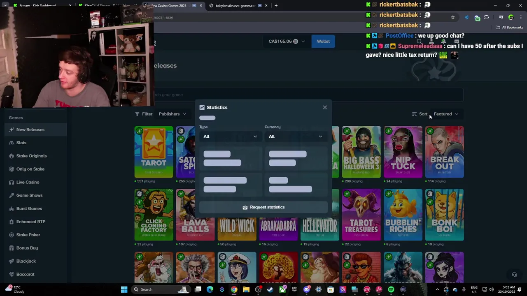Toggle favorite badge on Break Out thumbnail
Screen dimensions: 527x296
click(x=430, y=131)
